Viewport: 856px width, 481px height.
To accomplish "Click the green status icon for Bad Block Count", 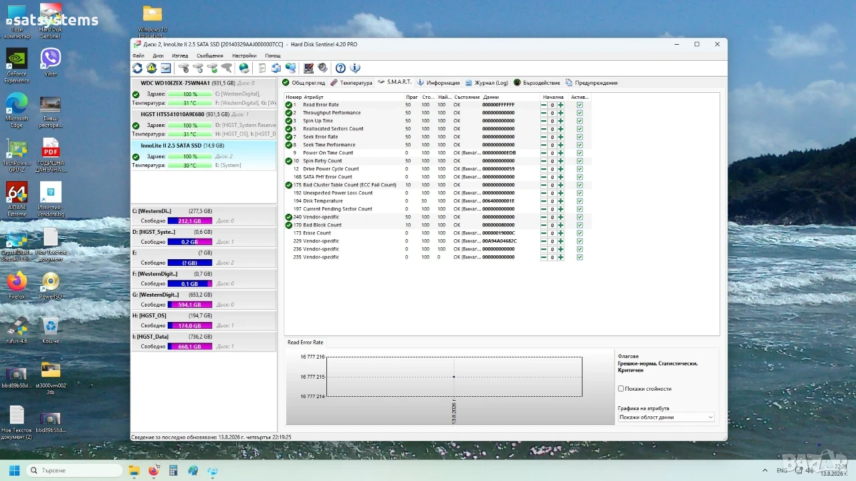I will click(x=289, y=225).
